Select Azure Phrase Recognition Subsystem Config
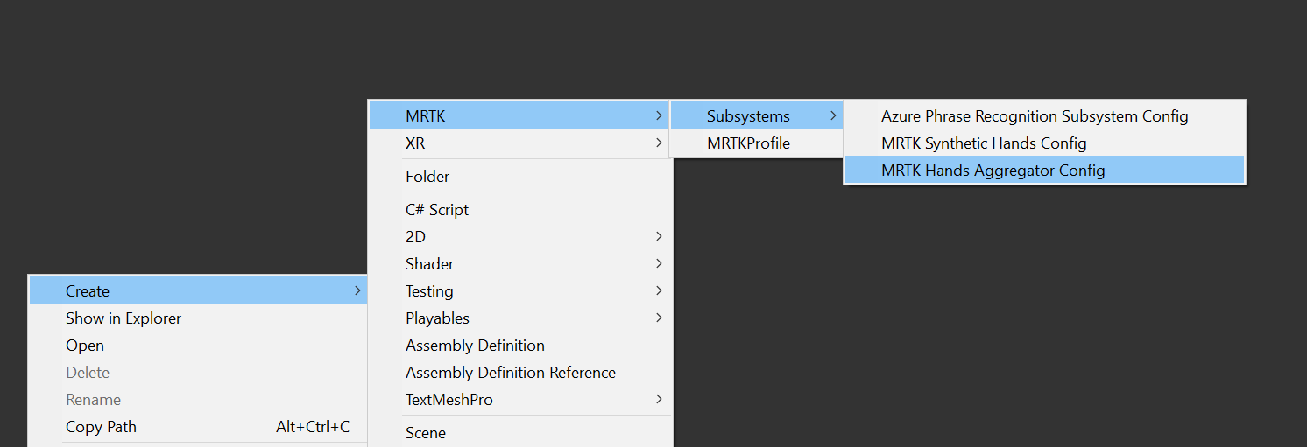This screenshot has width=1307, height=447. pyautogui.click(x=1044, y=115)
